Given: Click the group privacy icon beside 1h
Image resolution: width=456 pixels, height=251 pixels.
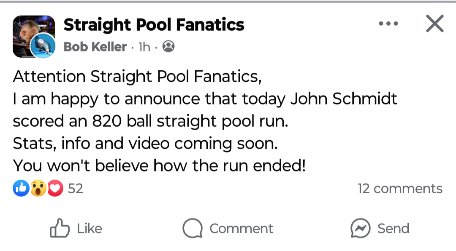Looking at the screenshot, I should (x=168, y=46).
